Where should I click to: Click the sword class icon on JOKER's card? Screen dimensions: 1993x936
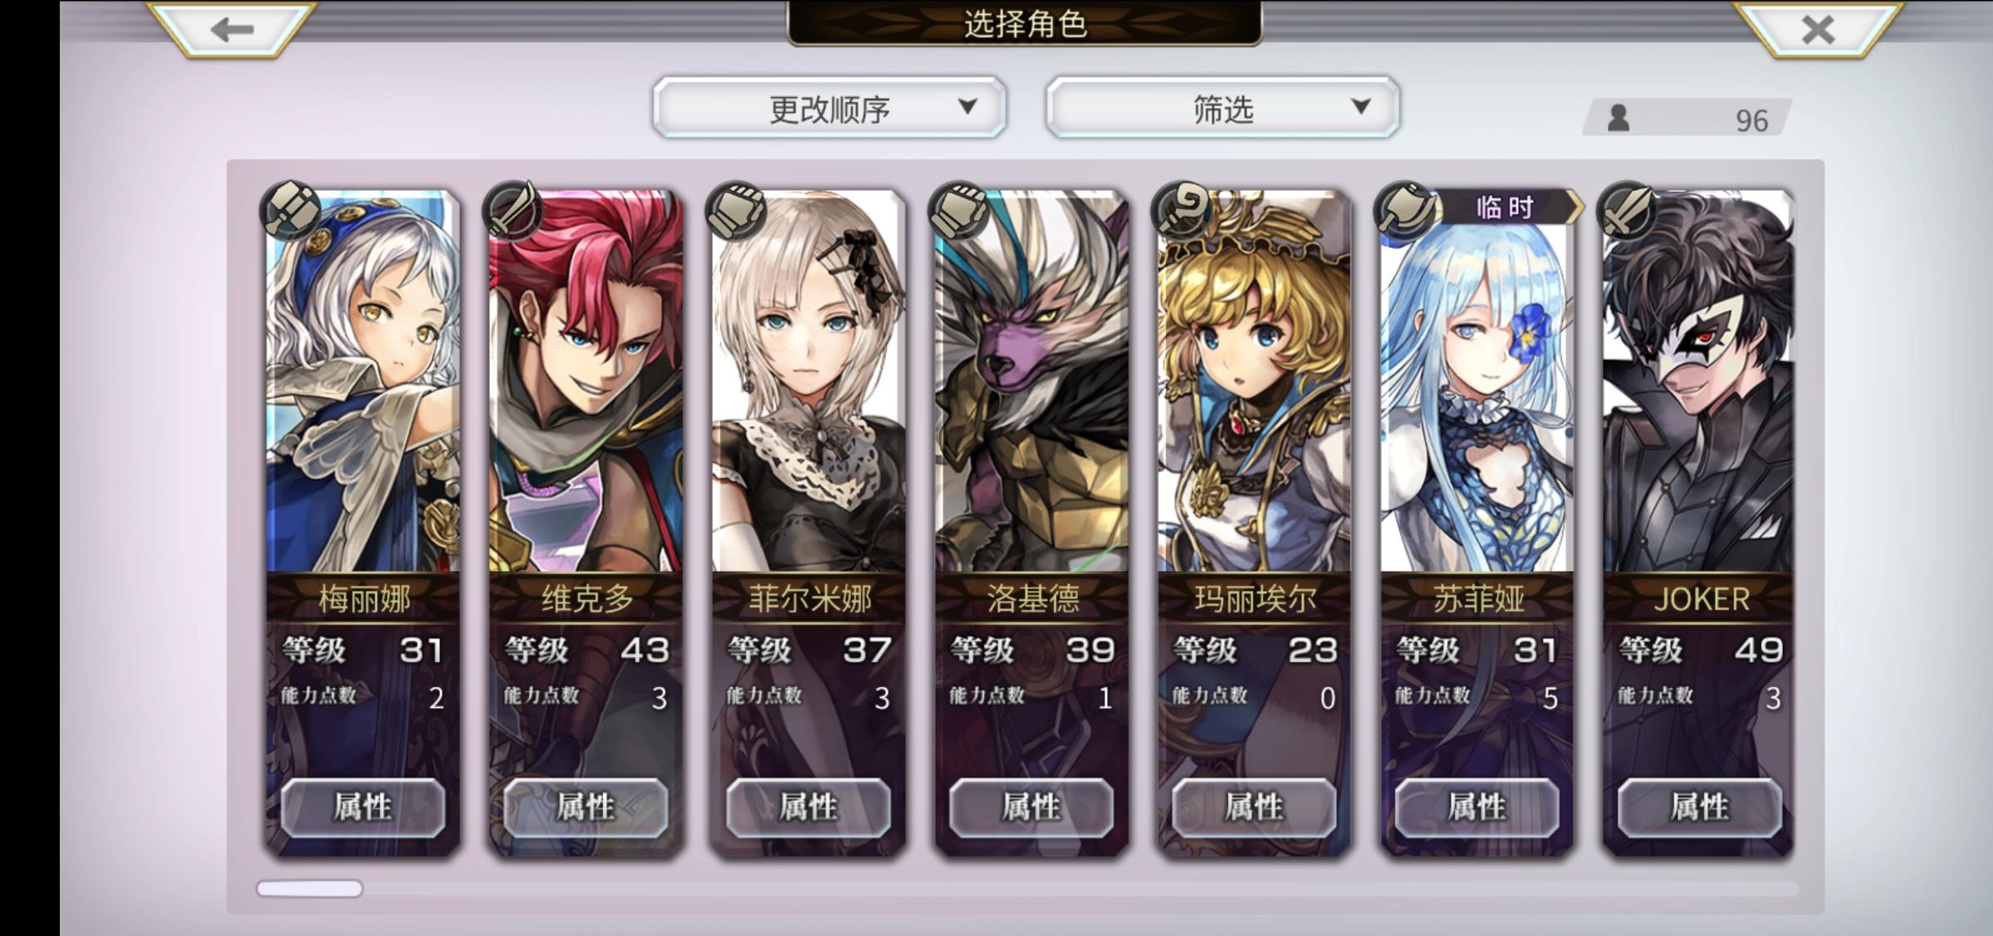(x=1626, y=211)
